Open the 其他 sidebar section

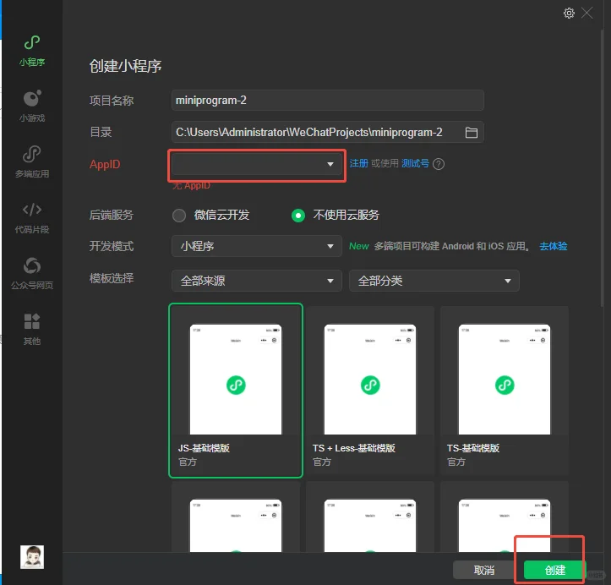click(32, 329)
